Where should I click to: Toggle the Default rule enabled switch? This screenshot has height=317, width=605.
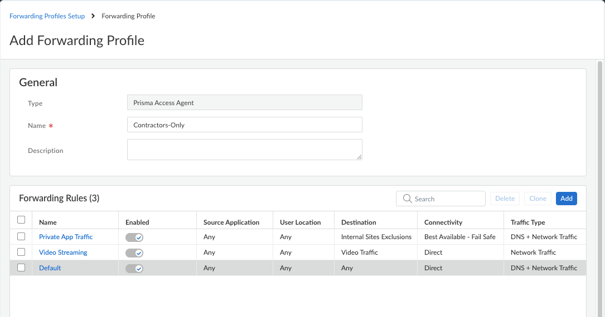pyautogui.click(x=134, y=269)
